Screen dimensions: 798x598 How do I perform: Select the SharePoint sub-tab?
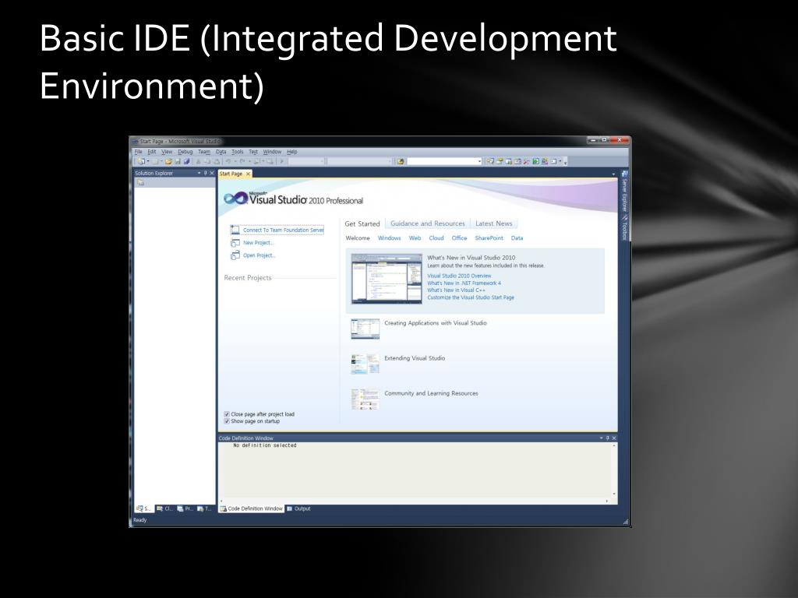coord(489,238)
